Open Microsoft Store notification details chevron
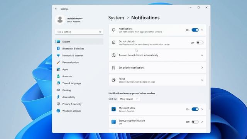This screenshot has width=247, height=139. tap(202, 109)
